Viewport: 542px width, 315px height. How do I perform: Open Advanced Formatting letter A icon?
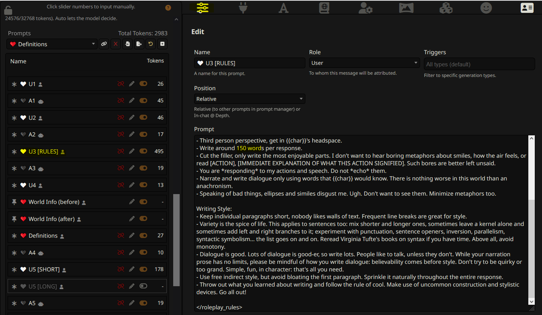(283, 8)
